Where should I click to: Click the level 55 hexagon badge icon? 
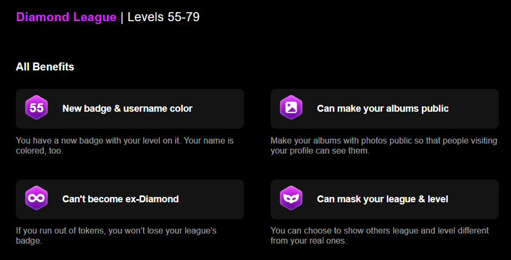coord(37,107)
